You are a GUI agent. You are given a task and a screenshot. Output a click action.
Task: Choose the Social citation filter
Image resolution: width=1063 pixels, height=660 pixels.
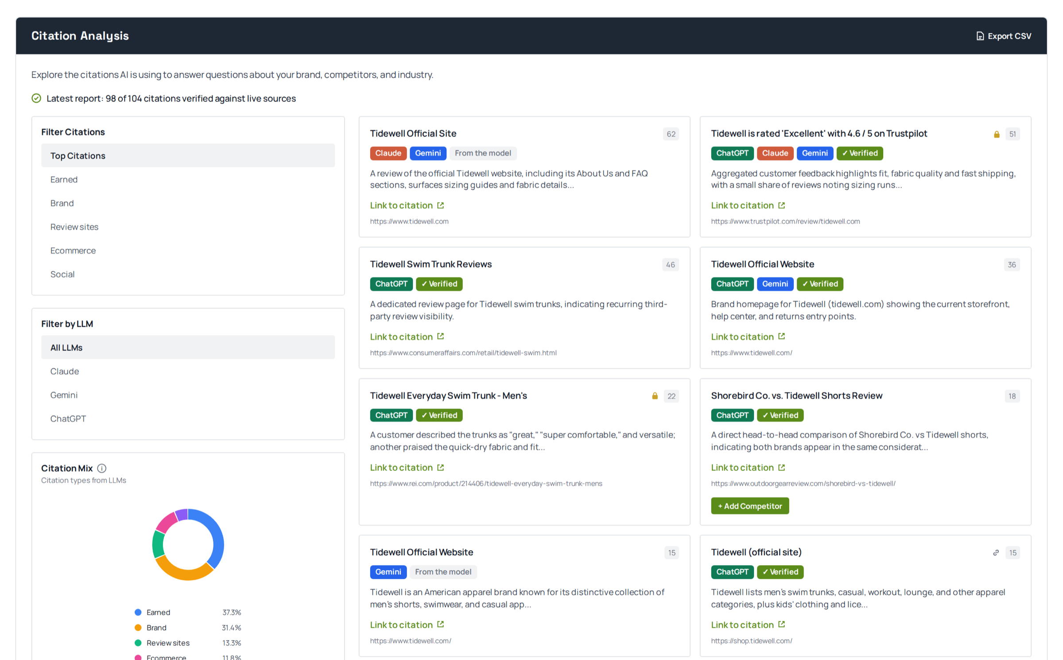tap(188, 274)
